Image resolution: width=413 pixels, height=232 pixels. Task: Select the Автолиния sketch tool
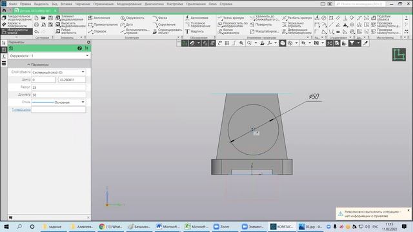pos(99,17)
